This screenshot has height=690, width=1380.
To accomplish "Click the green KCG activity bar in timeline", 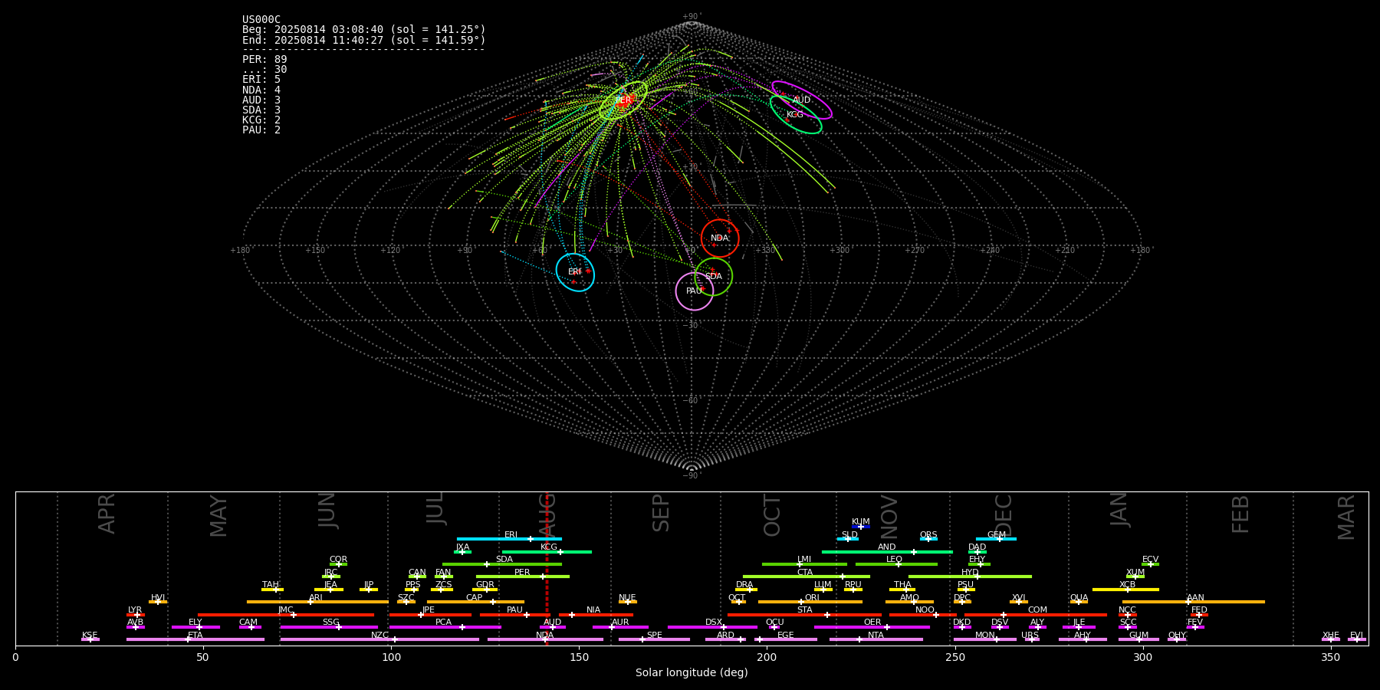I will point(547,551).
